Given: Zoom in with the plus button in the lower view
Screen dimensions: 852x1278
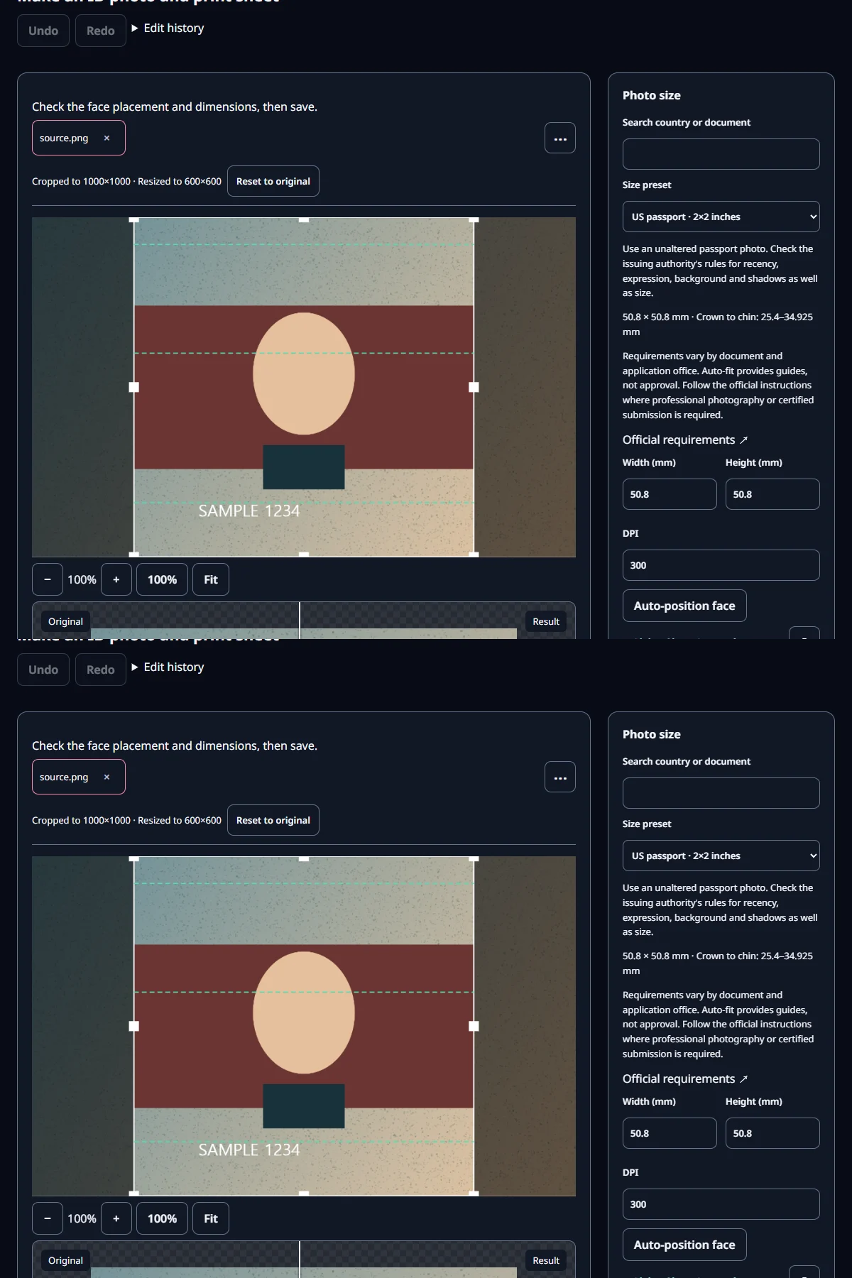Looking at the screenshot, I should (x=116, y=1218).
